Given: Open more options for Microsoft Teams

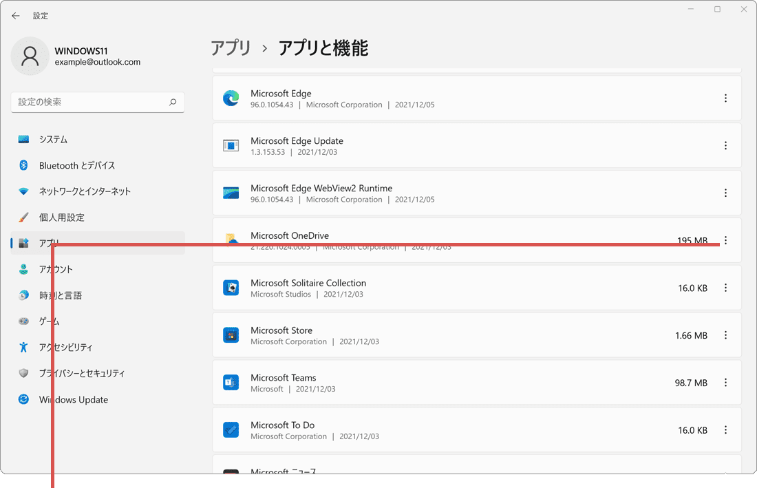Looking at the screenshot, I should [725, 382].
